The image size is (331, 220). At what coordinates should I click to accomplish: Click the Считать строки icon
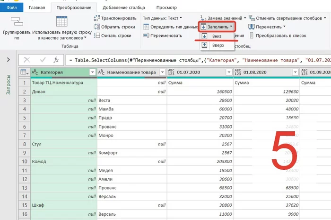(97, 36)
